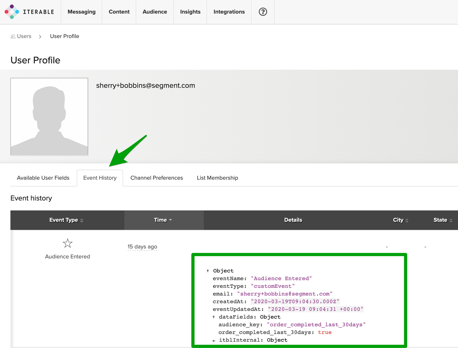Screen dimensions: 458x348
Task: Sort the State column
Action: (451, 220)
